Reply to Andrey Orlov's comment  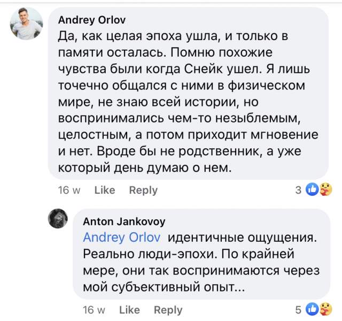[x=143, y=190]
